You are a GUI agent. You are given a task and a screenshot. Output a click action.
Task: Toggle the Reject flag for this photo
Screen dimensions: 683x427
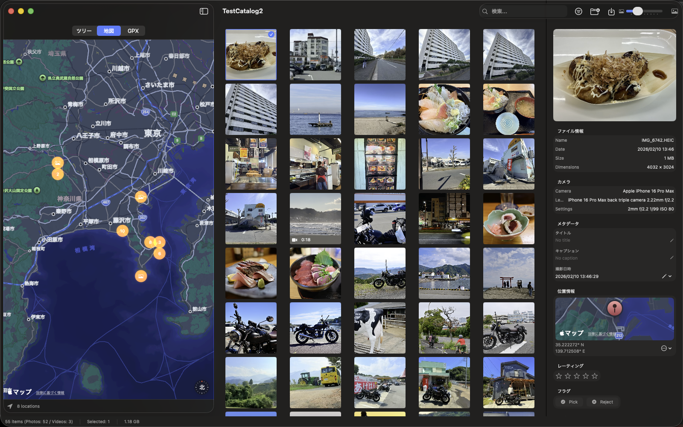pyautogui.click(x=602, y=402)
